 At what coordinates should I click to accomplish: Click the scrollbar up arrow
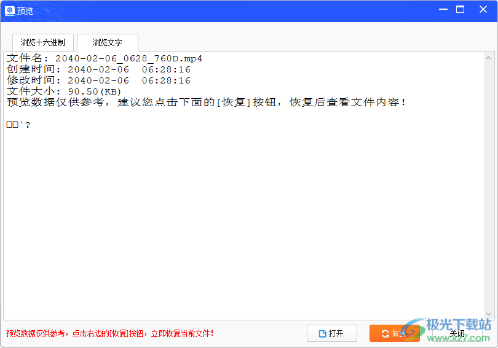[489, 58]
